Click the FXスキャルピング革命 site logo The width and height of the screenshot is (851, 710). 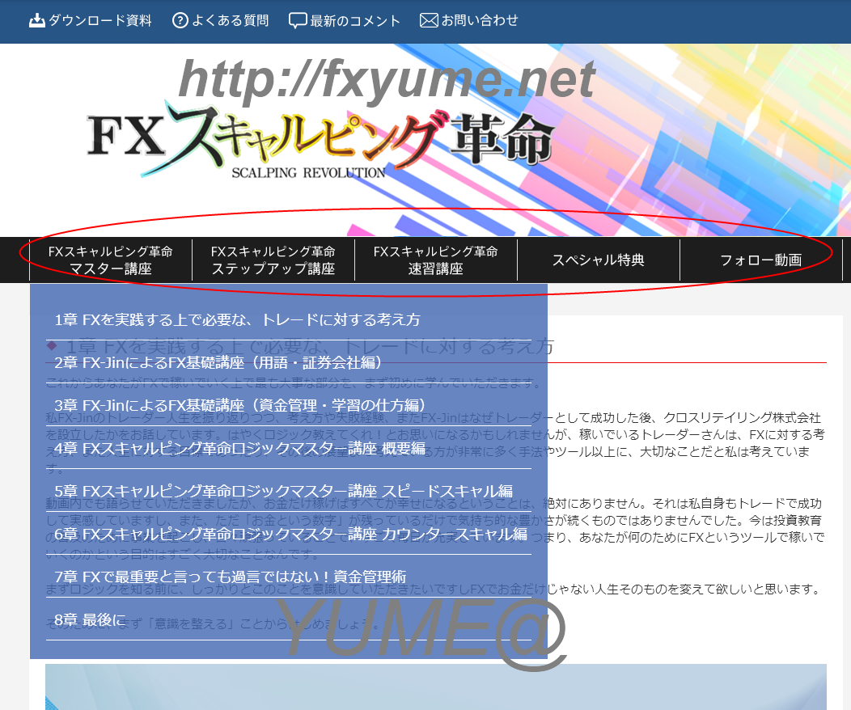tap(320, 140)
